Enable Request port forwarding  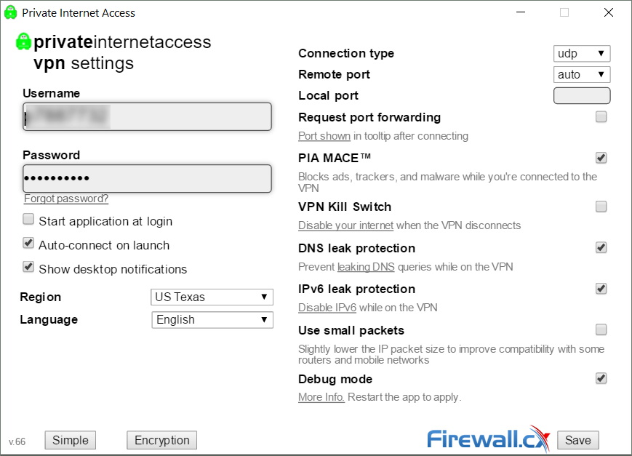(601, 117)
